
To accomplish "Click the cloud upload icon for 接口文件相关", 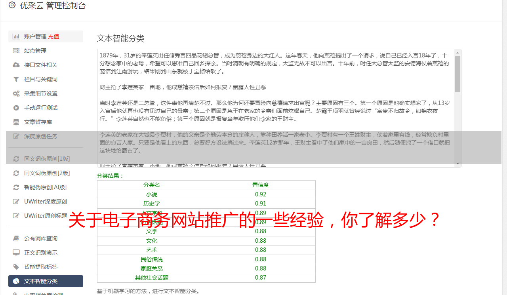I will (16, 65).
